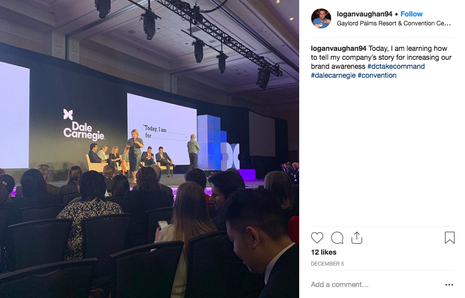
Task: Open the Gaylord Palms Resort location link
Action: tap(394, 23)
